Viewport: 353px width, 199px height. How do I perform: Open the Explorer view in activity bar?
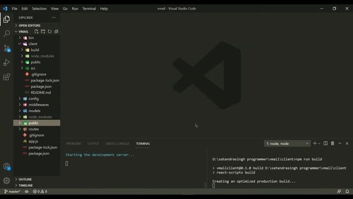click(x=7, y=19)
